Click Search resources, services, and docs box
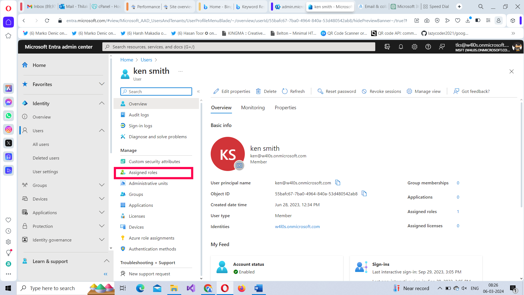 click(x=239, y=47)
